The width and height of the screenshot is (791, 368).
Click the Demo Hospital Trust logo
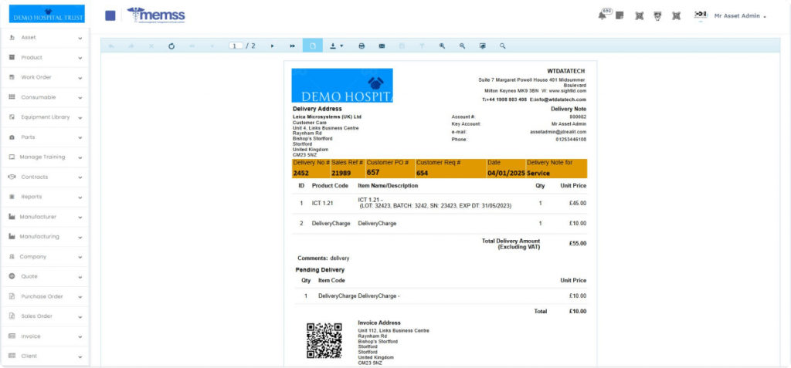click(x=47, y=14)
